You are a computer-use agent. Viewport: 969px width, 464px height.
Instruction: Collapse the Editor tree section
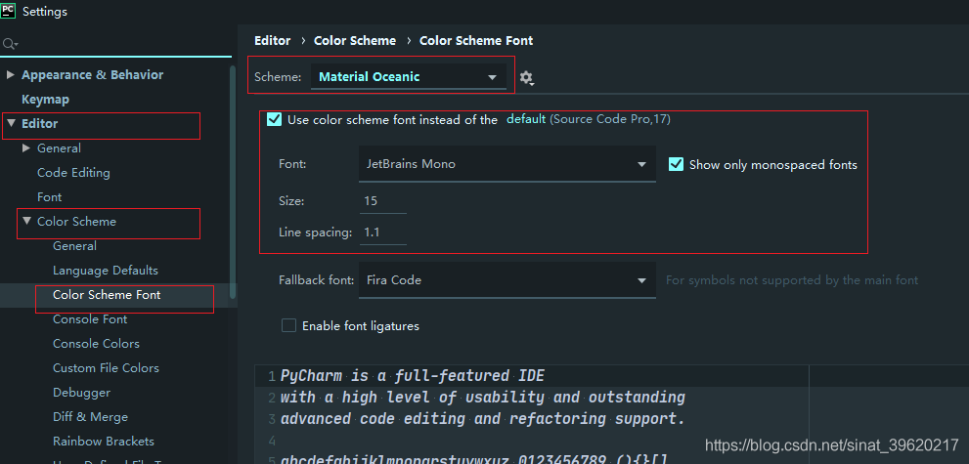tap(11, 123)
